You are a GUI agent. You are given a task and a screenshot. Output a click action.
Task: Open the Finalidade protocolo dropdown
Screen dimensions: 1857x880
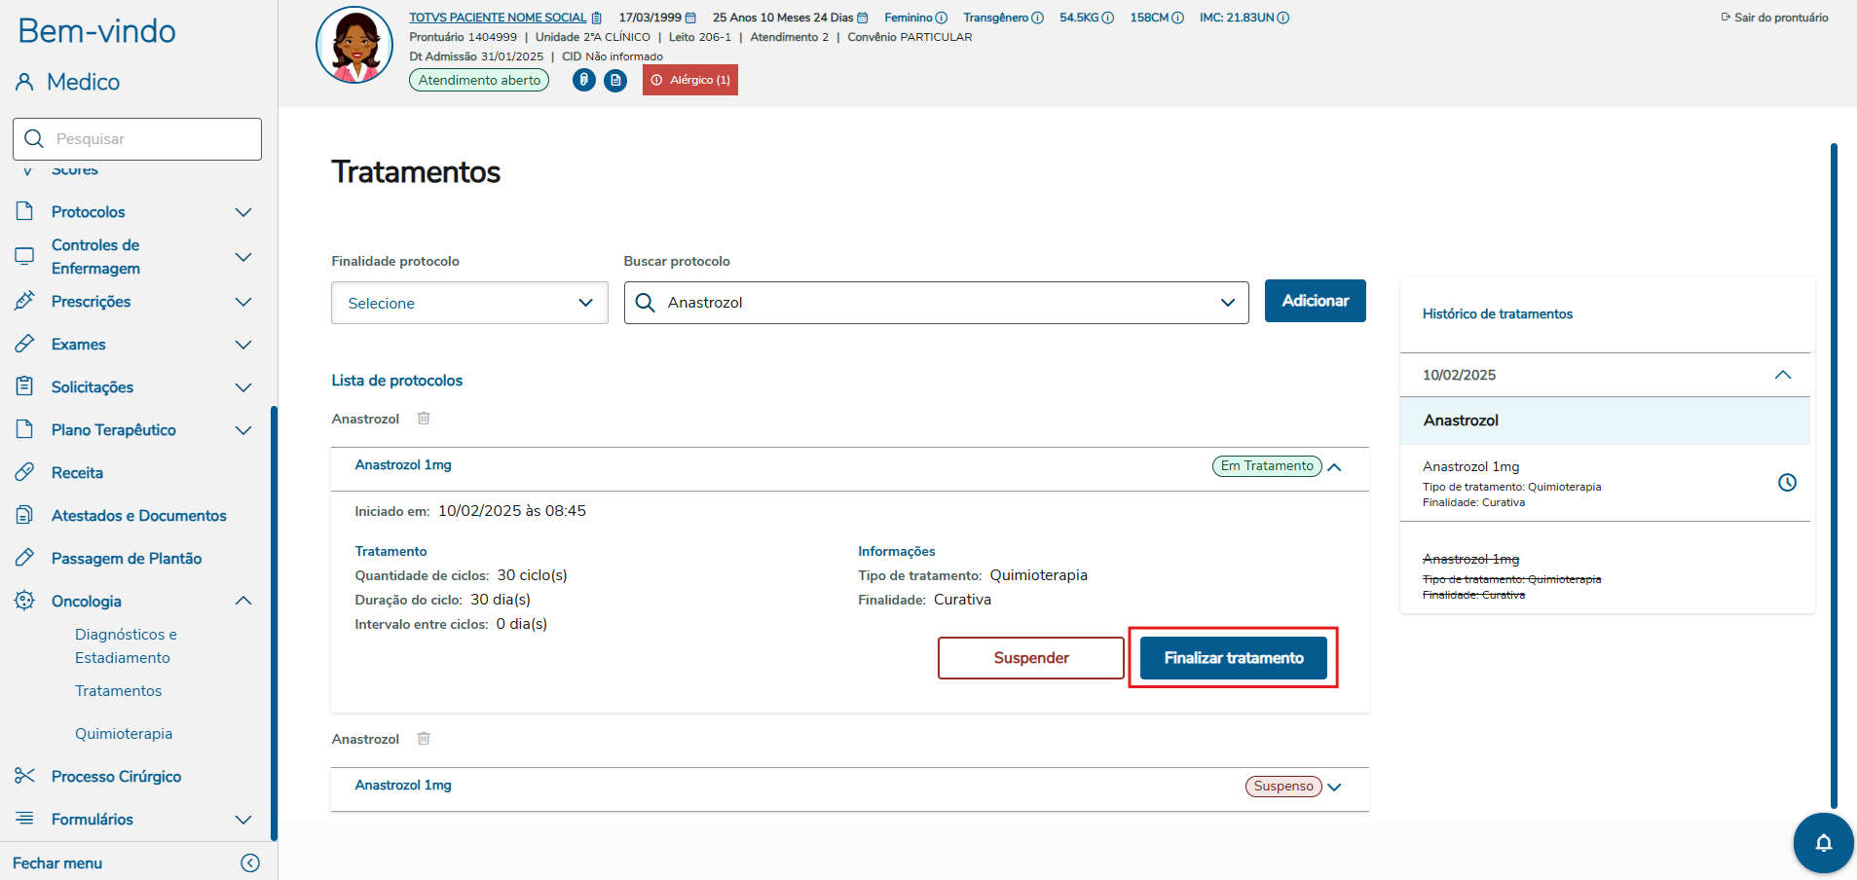(x=469, y=303)
